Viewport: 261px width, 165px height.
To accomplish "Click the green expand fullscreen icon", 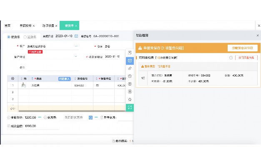I will pyautogui.click(x=130, y=107).
